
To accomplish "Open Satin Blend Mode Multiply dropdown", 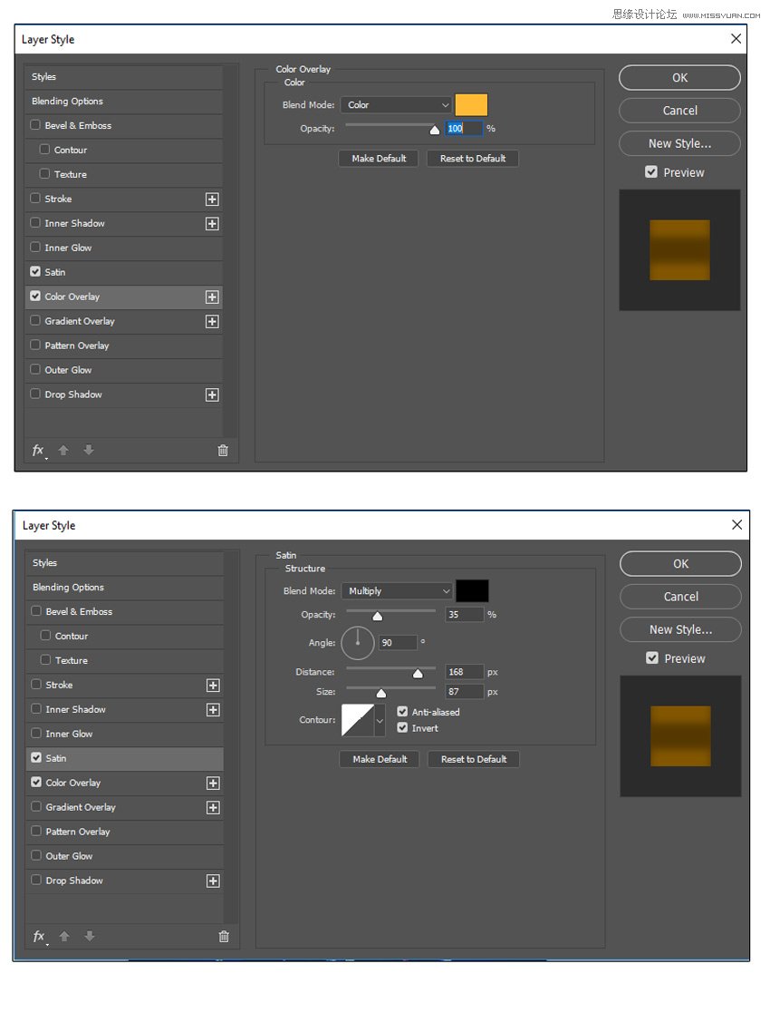I will (x=397, y=591).
